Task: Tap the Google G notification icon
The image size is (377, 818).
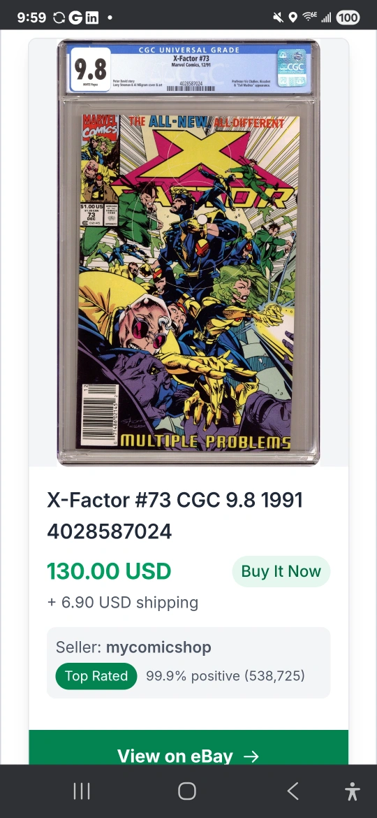Action: (75, 17)
